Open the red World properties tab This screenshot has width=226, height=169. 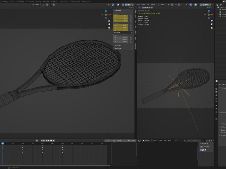pyautogui.click(x=216, y=101)
